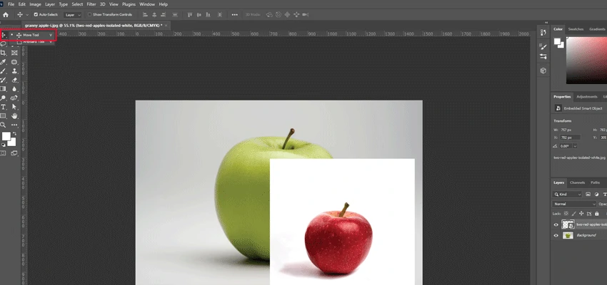This screenshot has width=607, height=285.
Task: Click the X position input field
Action: (x=571, y=138)
